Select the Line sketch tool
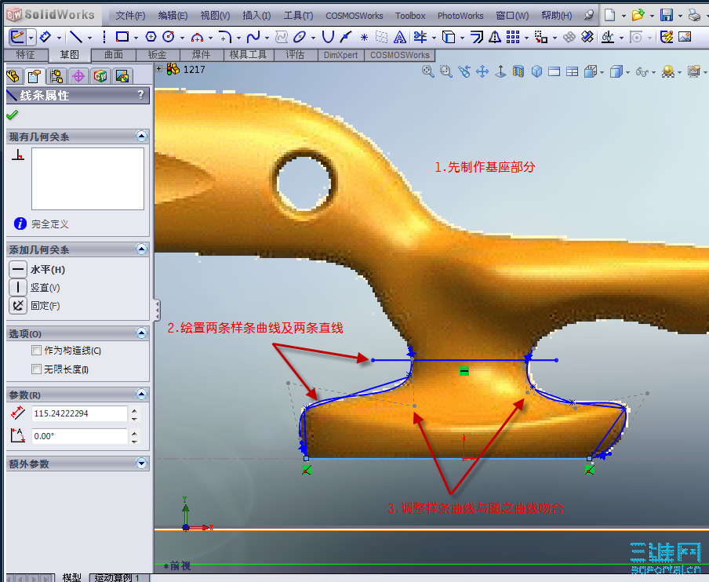Image resolution: width=709 pixels, height=582 pixels. (76, 37)
